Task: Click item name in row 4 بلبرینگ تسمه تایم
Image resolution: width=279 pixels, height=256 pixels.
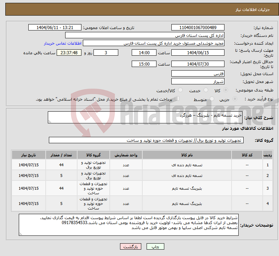Action: [187, 204]
